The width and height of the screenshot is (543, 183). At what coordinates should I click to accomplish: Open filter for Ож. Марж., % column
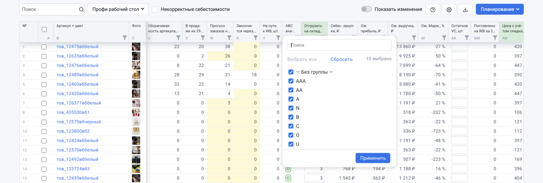(444, 38)
